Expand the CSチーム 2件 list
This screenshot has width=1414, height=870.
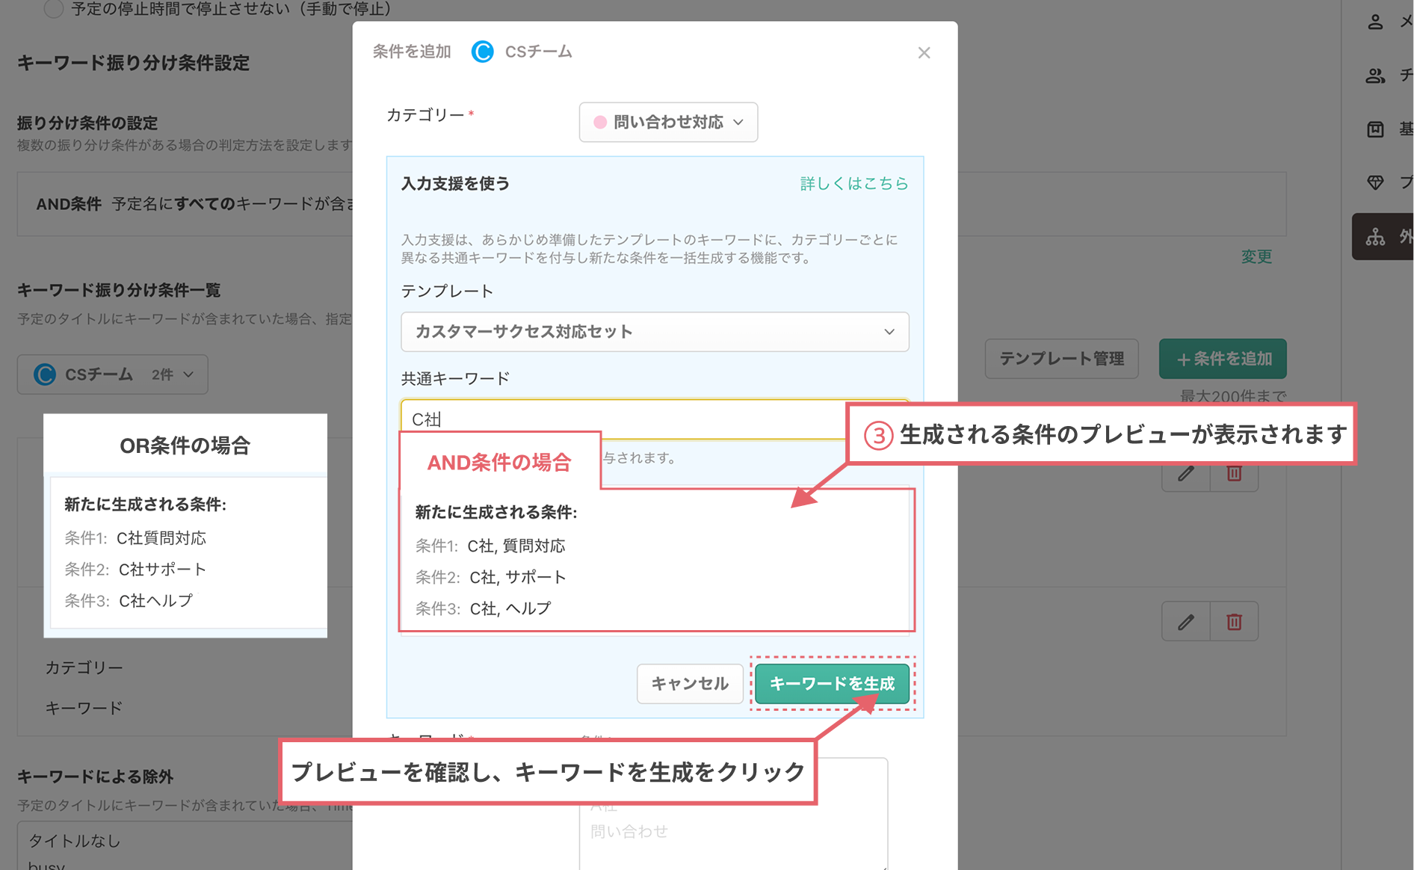click(x=112, y=374)
